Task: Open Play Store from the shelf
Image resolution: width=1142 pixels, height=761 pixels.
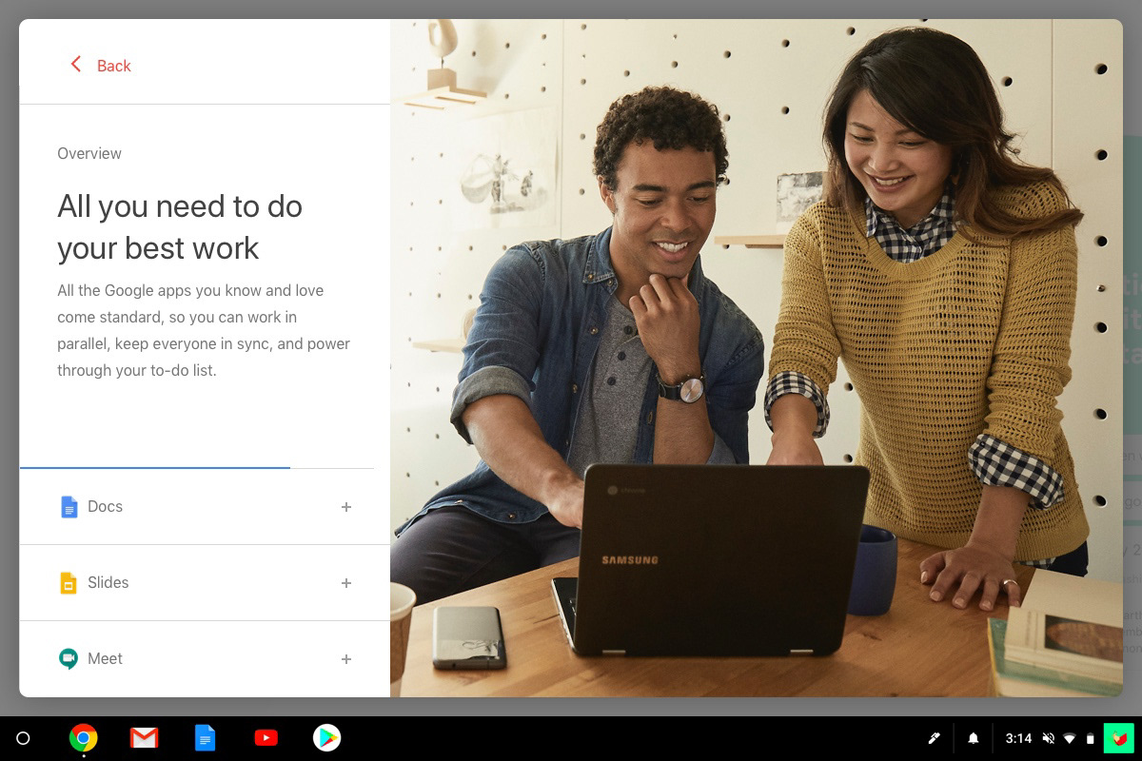Action: (326, 738)
